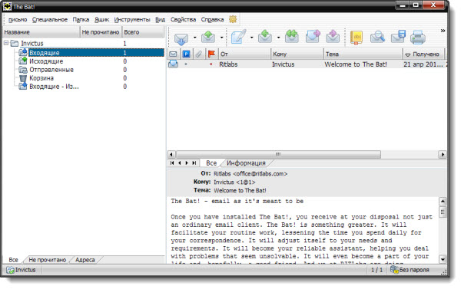Select the Корзина trash folder

click(x=41, y=78)
